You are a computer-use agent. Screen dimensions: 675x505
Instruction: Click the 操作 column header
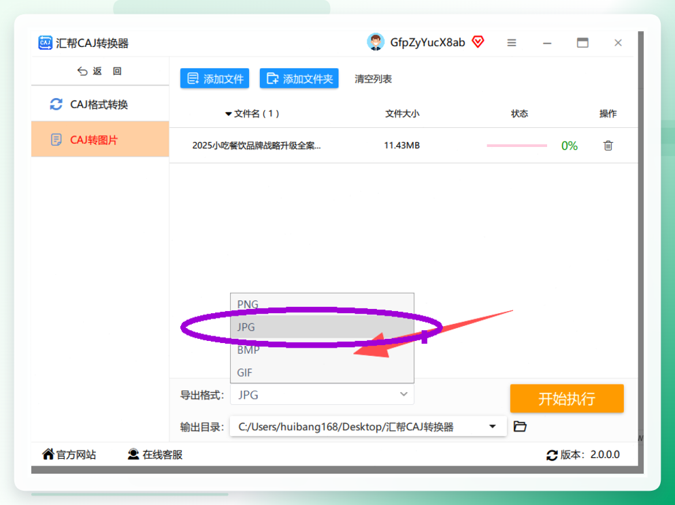[x=608, y=114]
